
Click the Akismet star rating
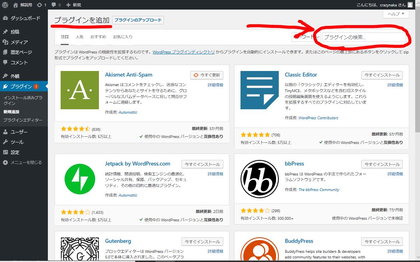click(75, 129)
